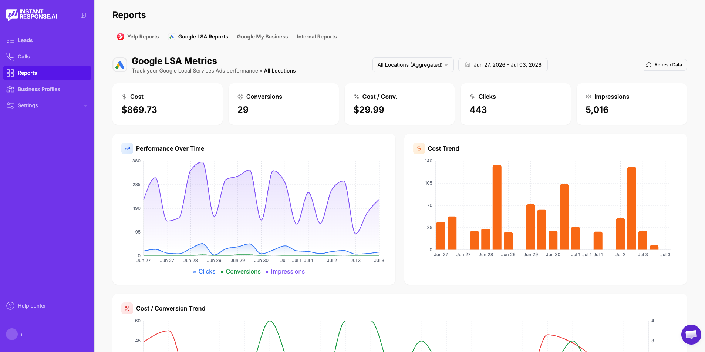Screen dimensions: 705x352
Task: Click the Help center question-mark icon
Action: click(10, 306)
